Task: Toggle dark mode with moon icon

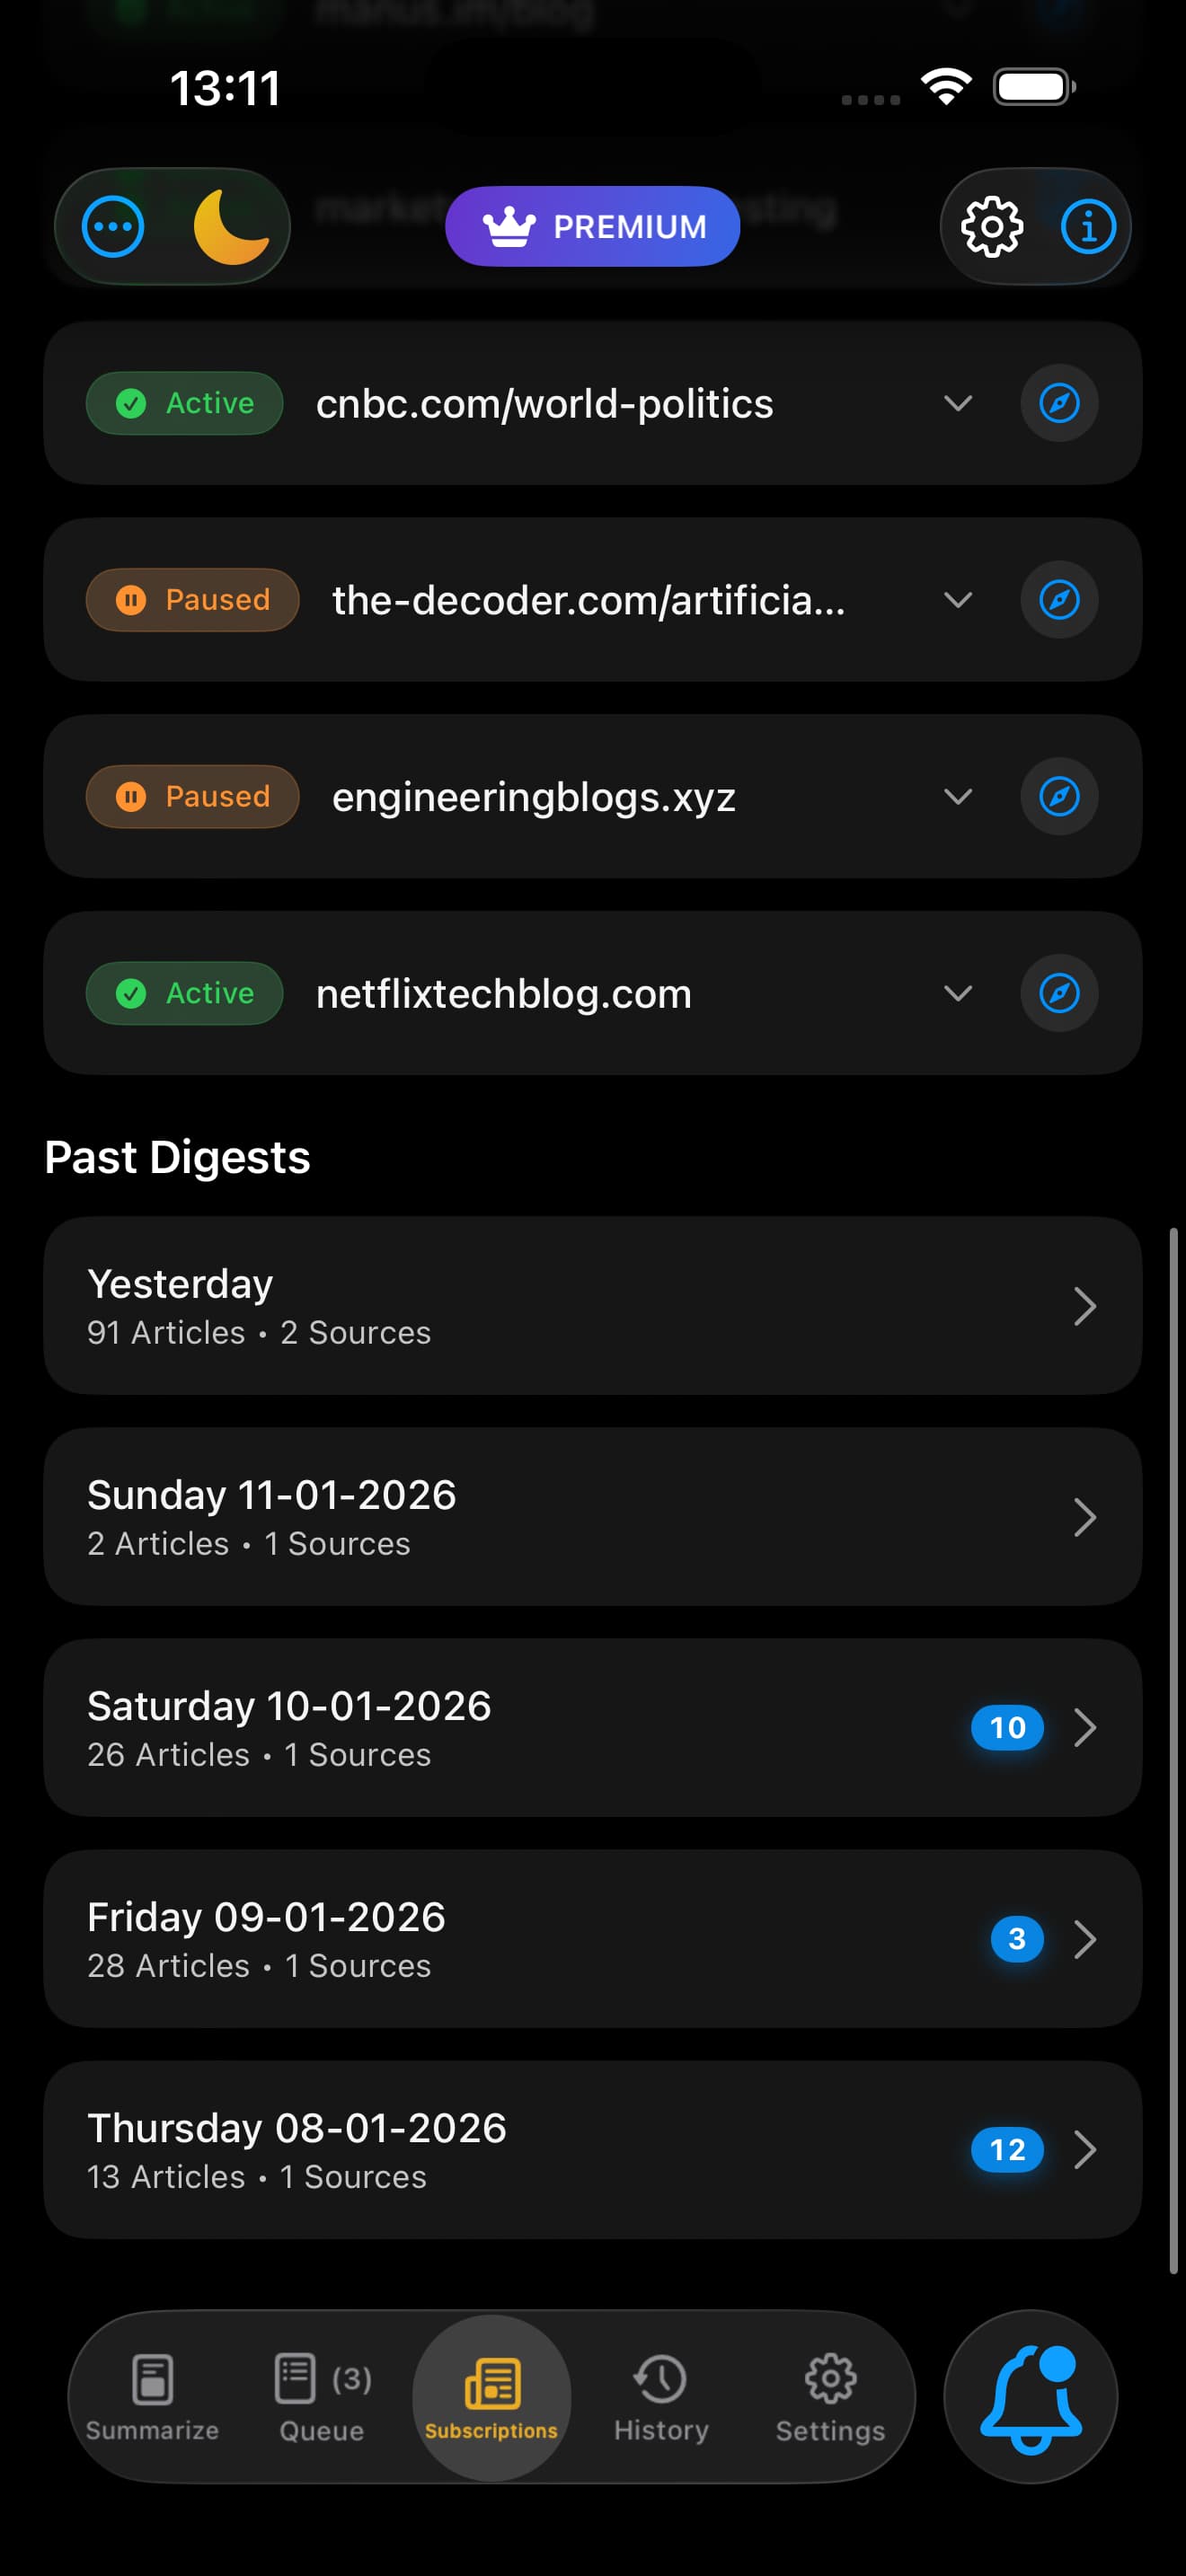Action: pyautogui.click(x=231, y=227)
